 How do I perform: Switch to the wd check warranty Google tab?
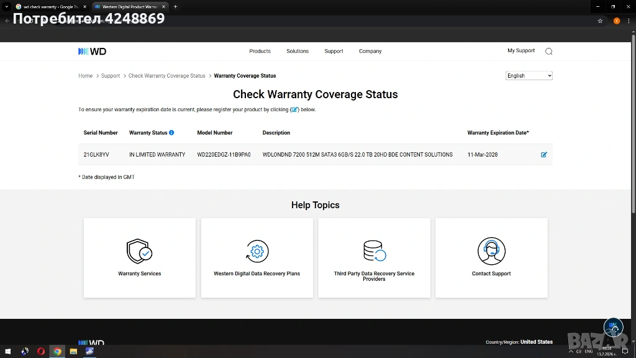(x=48, y=7)
